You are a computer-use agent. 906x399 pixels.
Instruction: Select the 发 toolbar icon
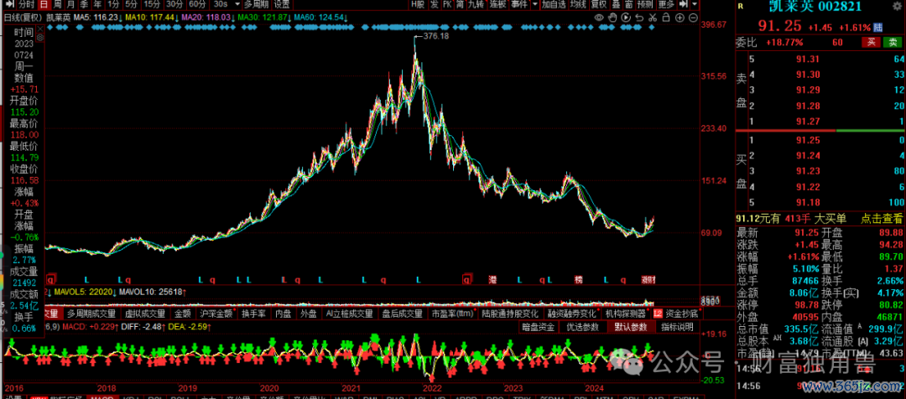coord(434,5)
